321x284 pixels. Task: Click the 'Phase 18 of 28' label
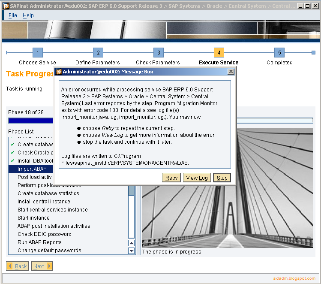coord(26,112)
